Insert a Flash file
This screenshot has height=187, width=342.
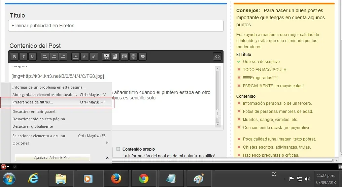115,57
